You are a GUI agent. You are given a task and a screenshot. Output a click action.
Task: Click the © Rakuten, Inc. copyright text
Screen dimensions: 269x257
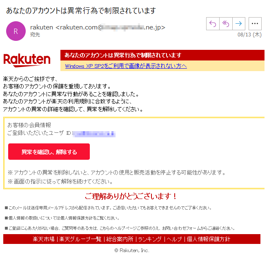pos(132,250)
